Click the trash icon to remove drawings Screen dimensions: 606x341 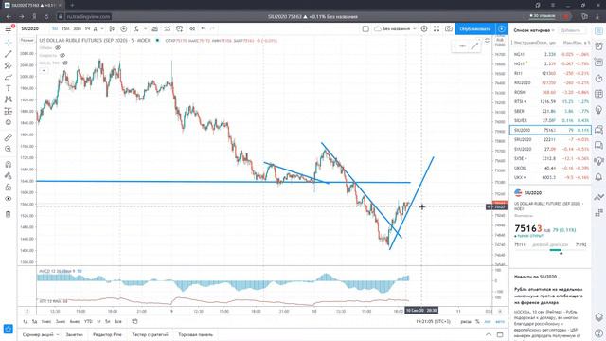coord(9,214)
